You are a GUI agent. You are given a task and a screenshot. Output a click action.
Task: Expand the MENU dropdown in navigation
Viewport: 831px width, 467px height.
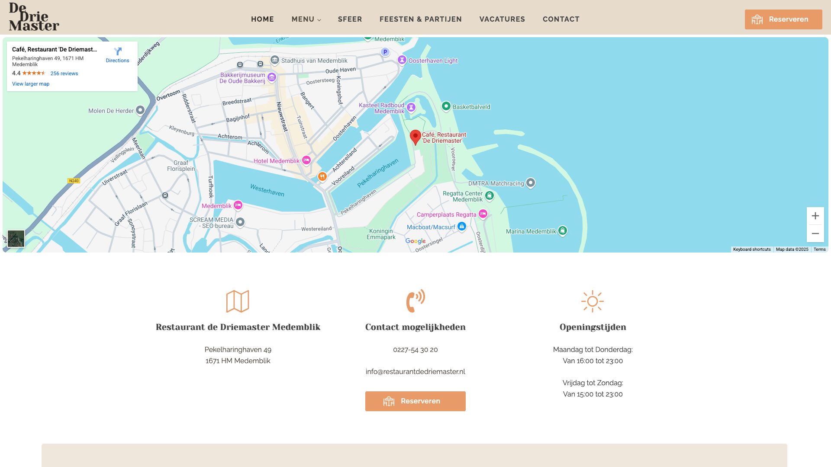pos(306,19)
